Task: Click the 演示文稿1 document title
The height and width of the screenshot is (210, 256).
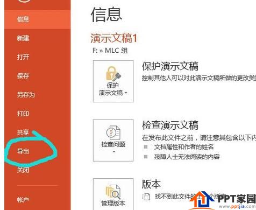Action: [113, 38]
